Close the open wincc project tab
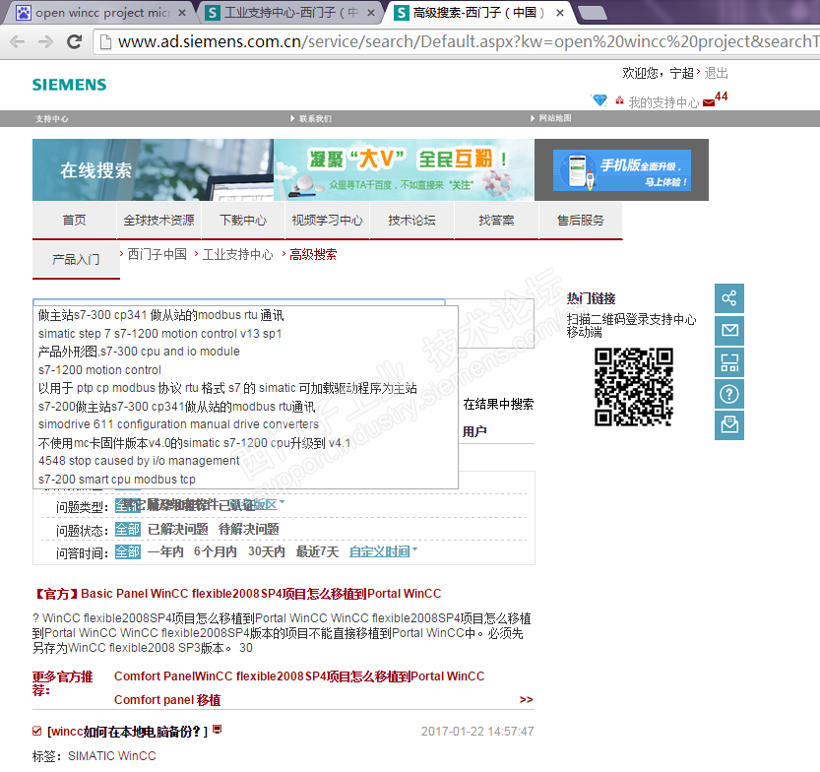This screenshot has width=820, height=772. [182, 13]
